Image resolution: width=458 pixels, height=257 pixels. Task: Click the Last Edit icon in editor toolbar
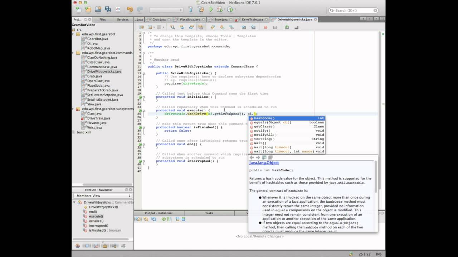click(x=142, y=27)
